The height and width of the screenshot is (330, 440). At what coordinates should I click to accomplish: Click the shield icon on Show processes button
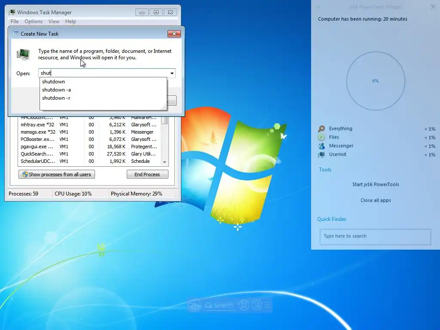click(x=25, y=174)
